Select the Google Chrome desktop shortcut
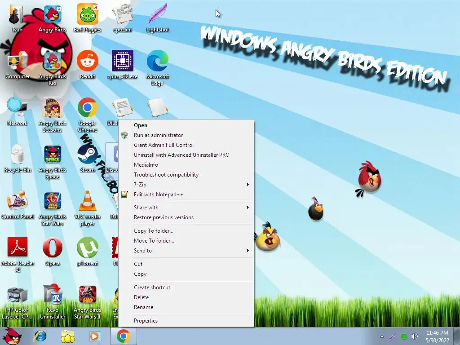Viewport: 460px width, 345px height. coord(88,115)
